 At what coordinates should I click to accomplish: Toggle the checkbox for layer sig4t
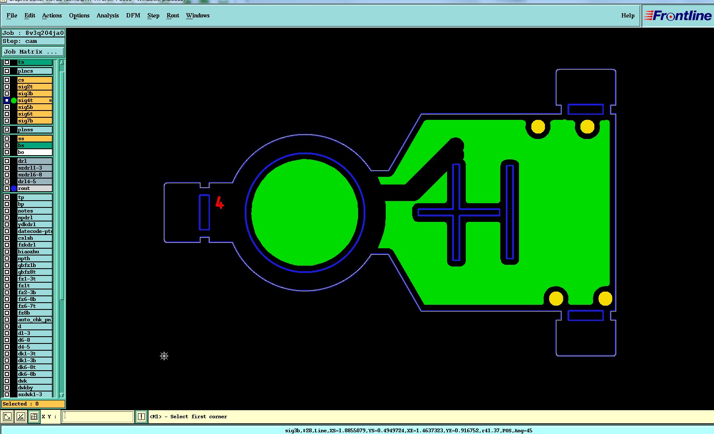(x=7, y=100)
